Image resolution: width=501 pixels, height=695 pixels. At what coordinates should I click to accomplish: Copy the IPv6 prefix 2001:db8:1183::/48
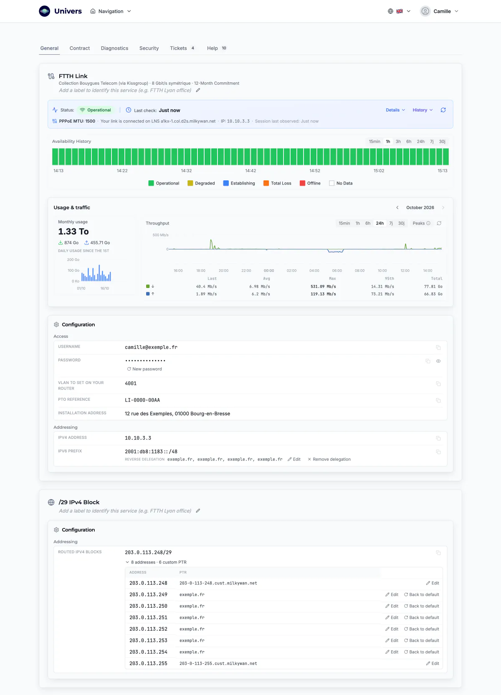pyautogui.click(x=438, y=452)
